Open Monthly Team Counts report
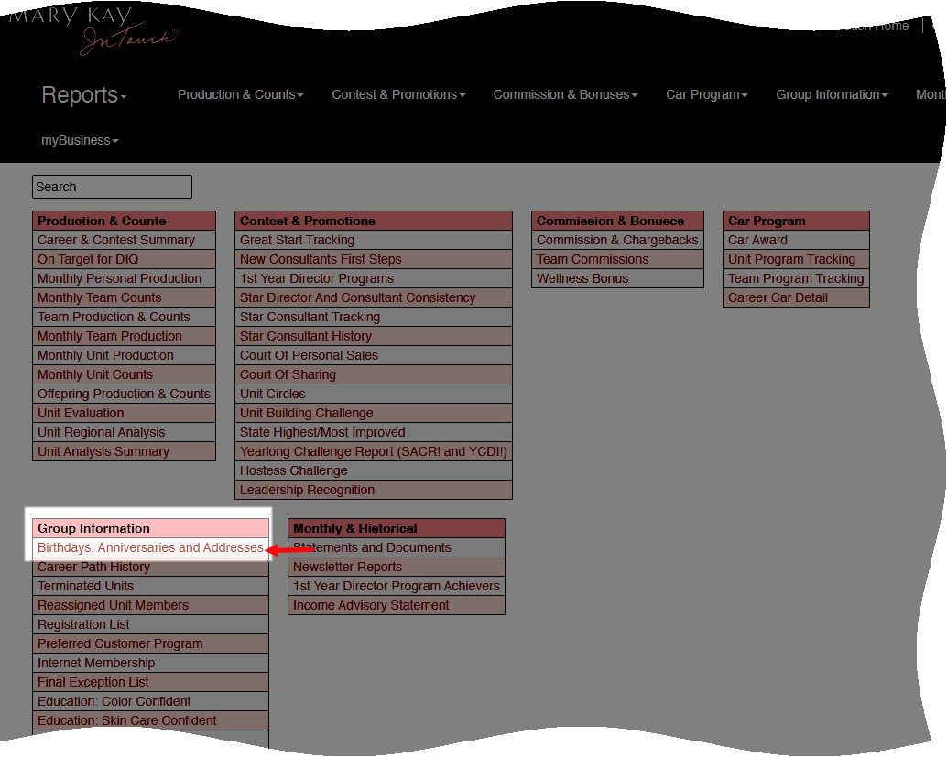Image resolution: width=947 pixels, height=757 pixels. tap(124, 298)
